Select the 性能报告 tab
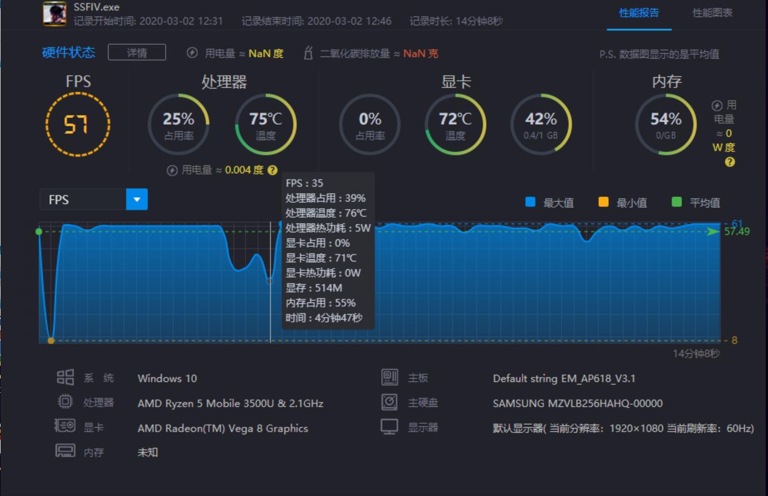 point(639,12)
